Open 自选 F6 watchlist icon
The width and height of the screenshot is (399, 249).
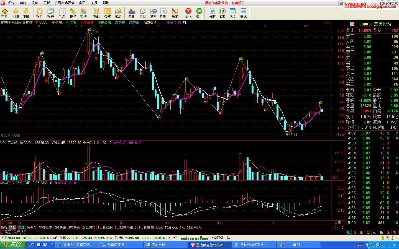[62, 13]
